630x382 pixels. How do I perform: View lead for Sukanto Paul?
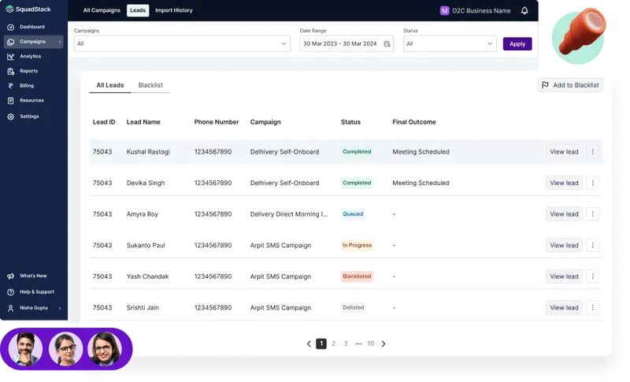click(564, 245)
